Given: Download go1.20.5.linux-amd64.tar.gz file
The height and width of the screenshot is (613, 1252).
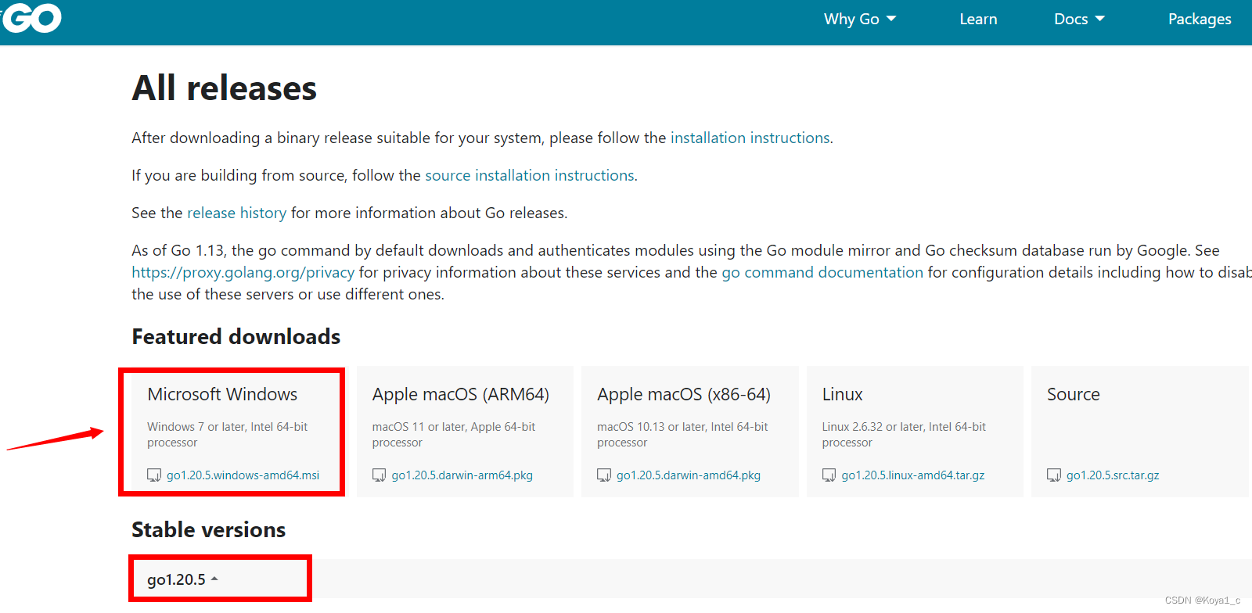Looking at the screenshot, I should click(x=912, y=475).
